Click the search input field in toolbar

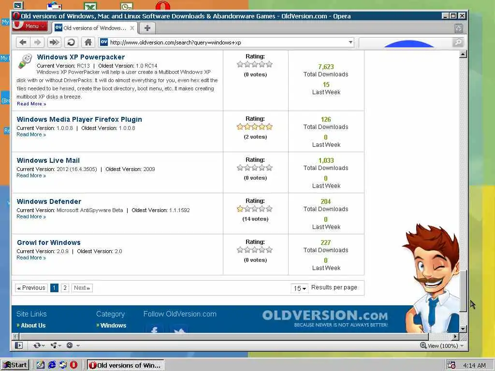pos(406,43)
